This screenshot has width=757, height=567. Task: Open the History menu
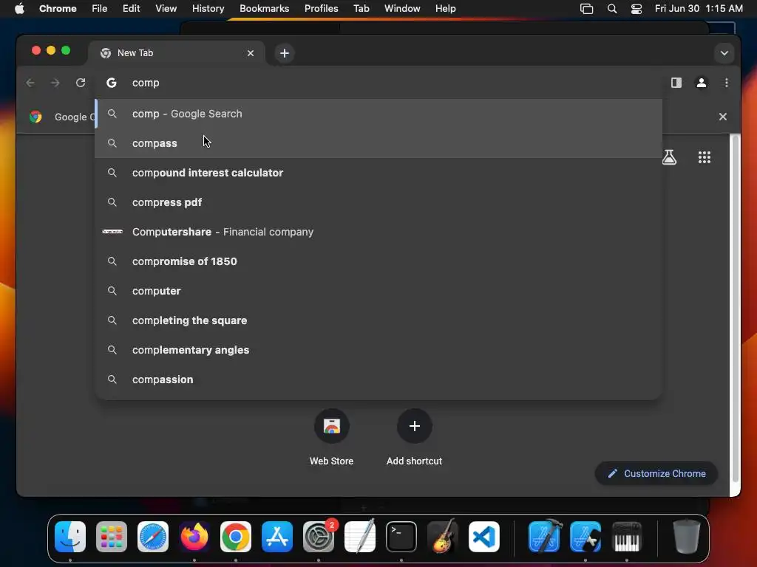(208, 9)
